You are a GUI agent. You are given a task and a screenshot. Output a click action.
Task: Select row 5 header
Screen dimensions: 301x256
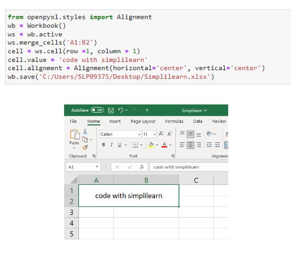tap(71, 234)
